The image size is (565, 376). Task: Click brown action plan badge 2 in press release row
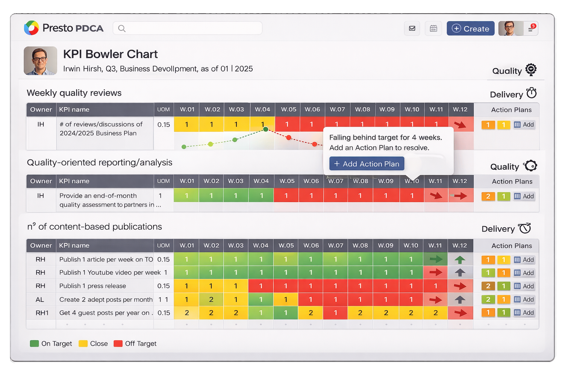tap(488, 286)
